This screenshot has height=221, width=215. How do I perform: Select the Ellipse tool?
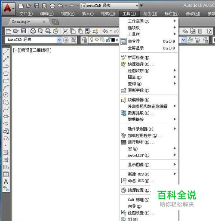pos(6,117)
